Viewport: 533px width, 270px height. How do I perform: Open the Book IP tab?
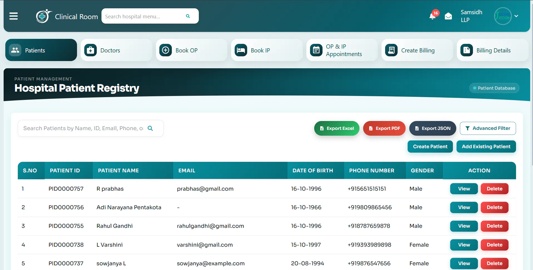[267, 50]
